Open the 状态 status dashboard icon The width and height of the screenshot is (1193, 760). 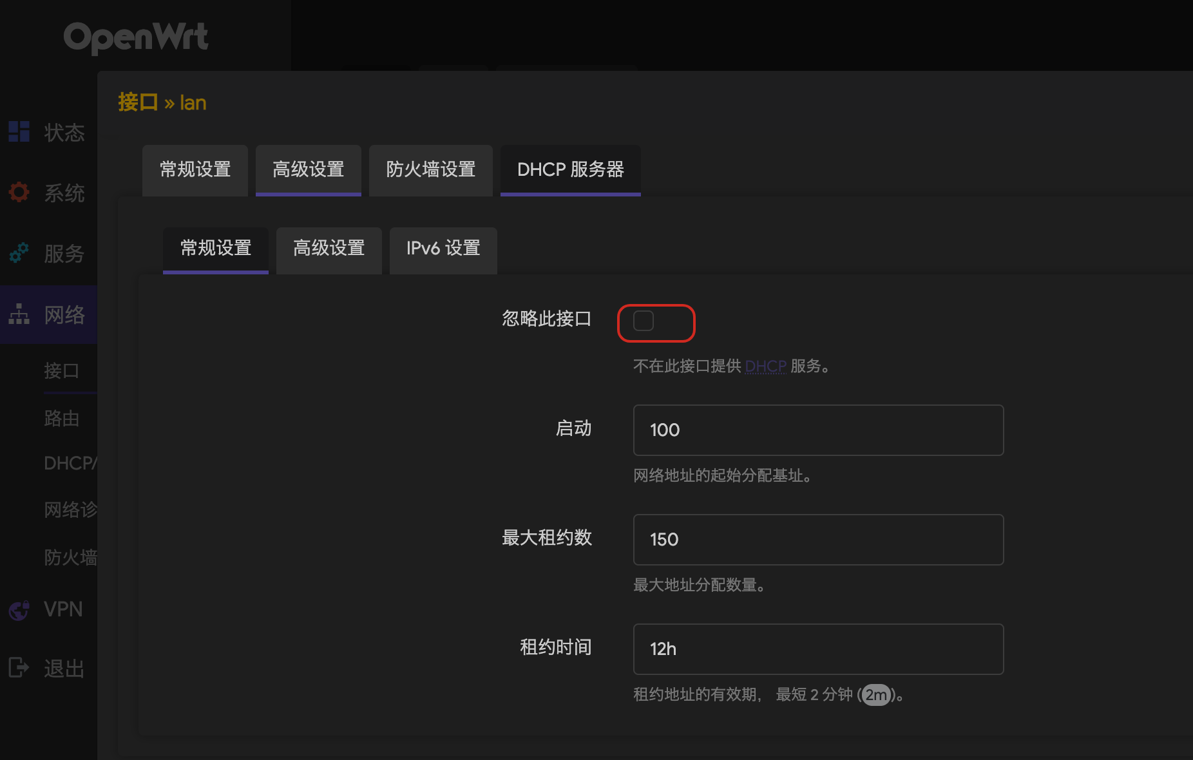coord(19,132)
